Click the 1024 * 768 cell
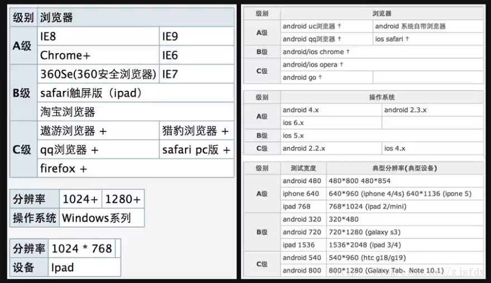 point(81,248)
